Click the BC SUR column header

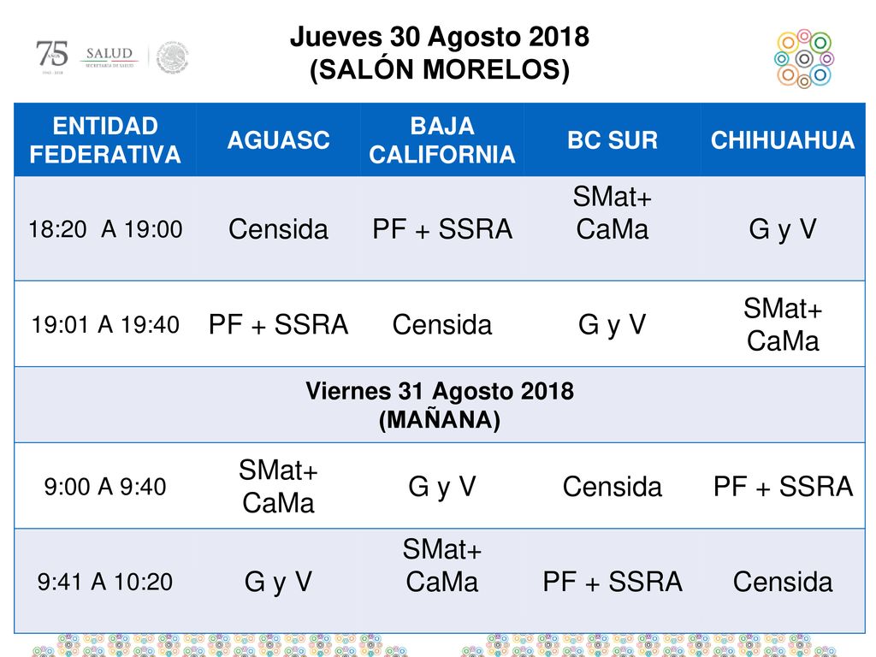pyautogui.click(x=613, y=140)
